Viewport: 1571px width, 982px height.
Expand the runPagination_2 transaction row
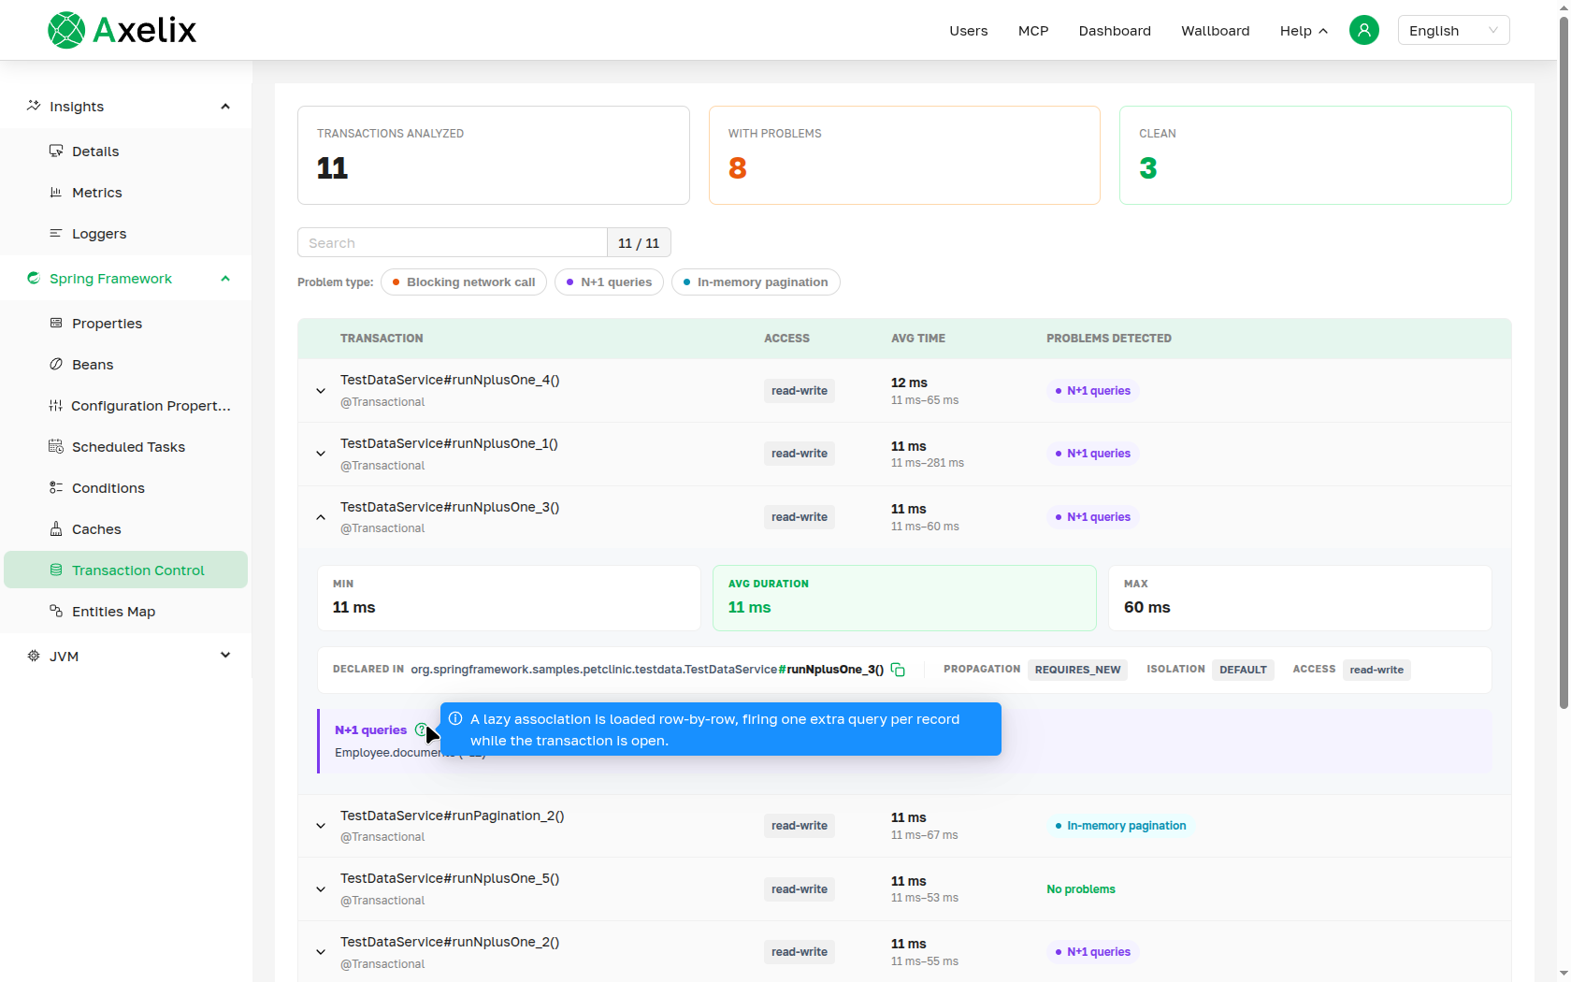[x=321, y=826]
